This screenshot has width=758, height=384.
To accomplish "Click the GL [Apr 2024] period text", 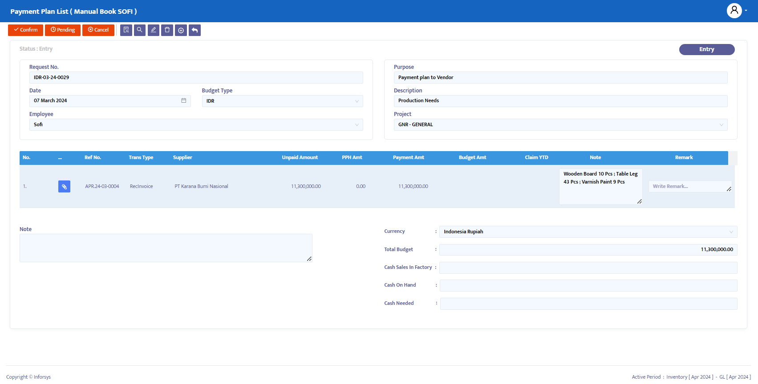I will tap(735, 377).
